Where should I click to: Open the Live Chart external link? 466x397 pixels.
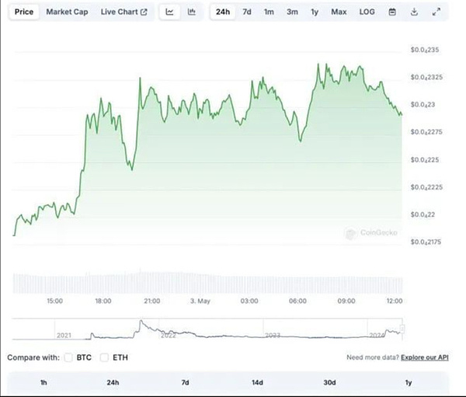(123, 12)
